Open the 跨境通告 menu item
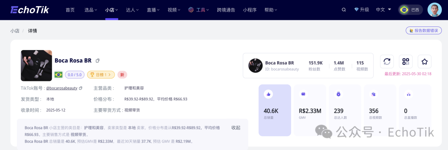 pyautogui.click(x=226, y=10)
